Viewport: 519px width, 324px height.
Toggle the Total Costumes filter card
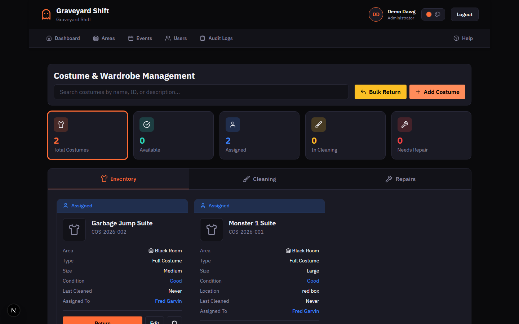click(87, 135)
